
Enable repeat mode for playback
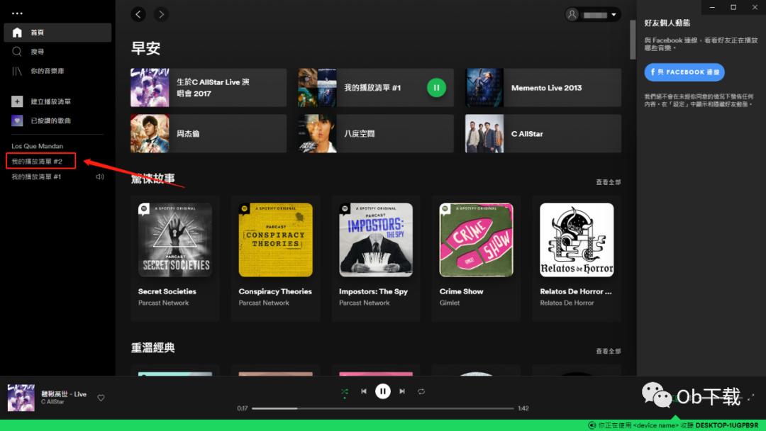click(x=421, y=390)
